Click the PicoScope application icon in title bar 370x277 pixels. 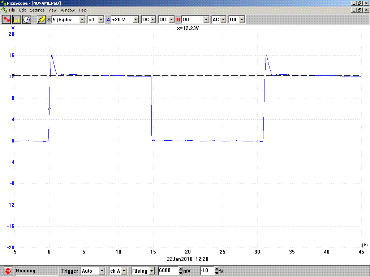(3, 3)
